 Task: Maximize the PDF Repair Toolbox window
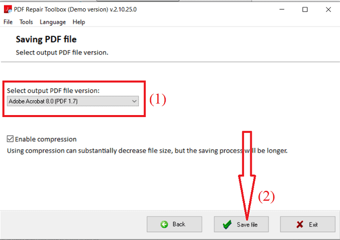click(305, 9)
